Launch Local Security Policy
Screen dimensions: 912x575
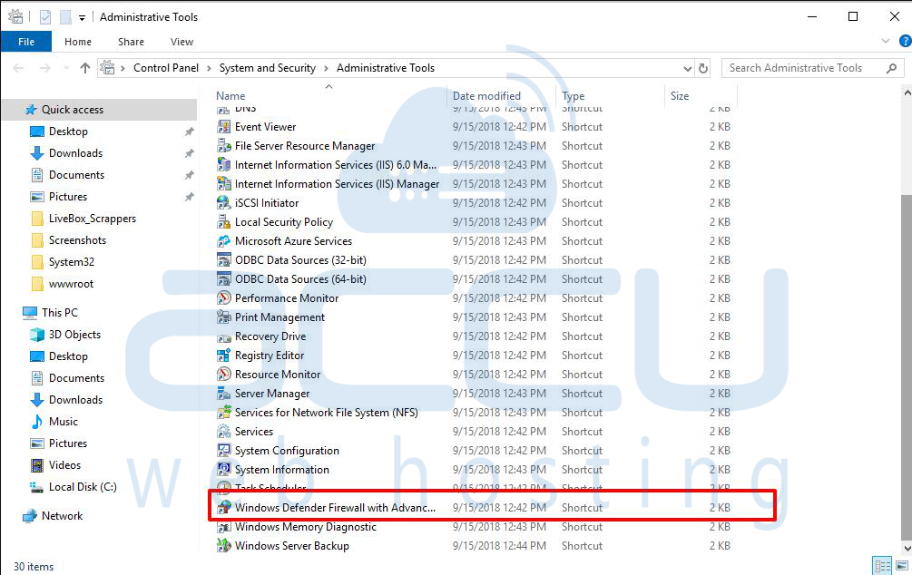pyautogui.click(x=283, y=221)
